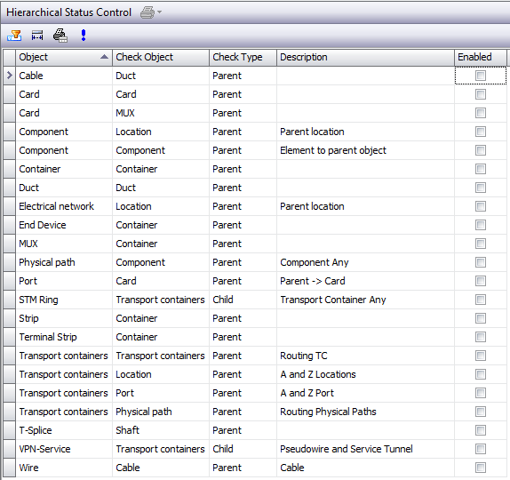Click the Description column header

coord(365,57)
